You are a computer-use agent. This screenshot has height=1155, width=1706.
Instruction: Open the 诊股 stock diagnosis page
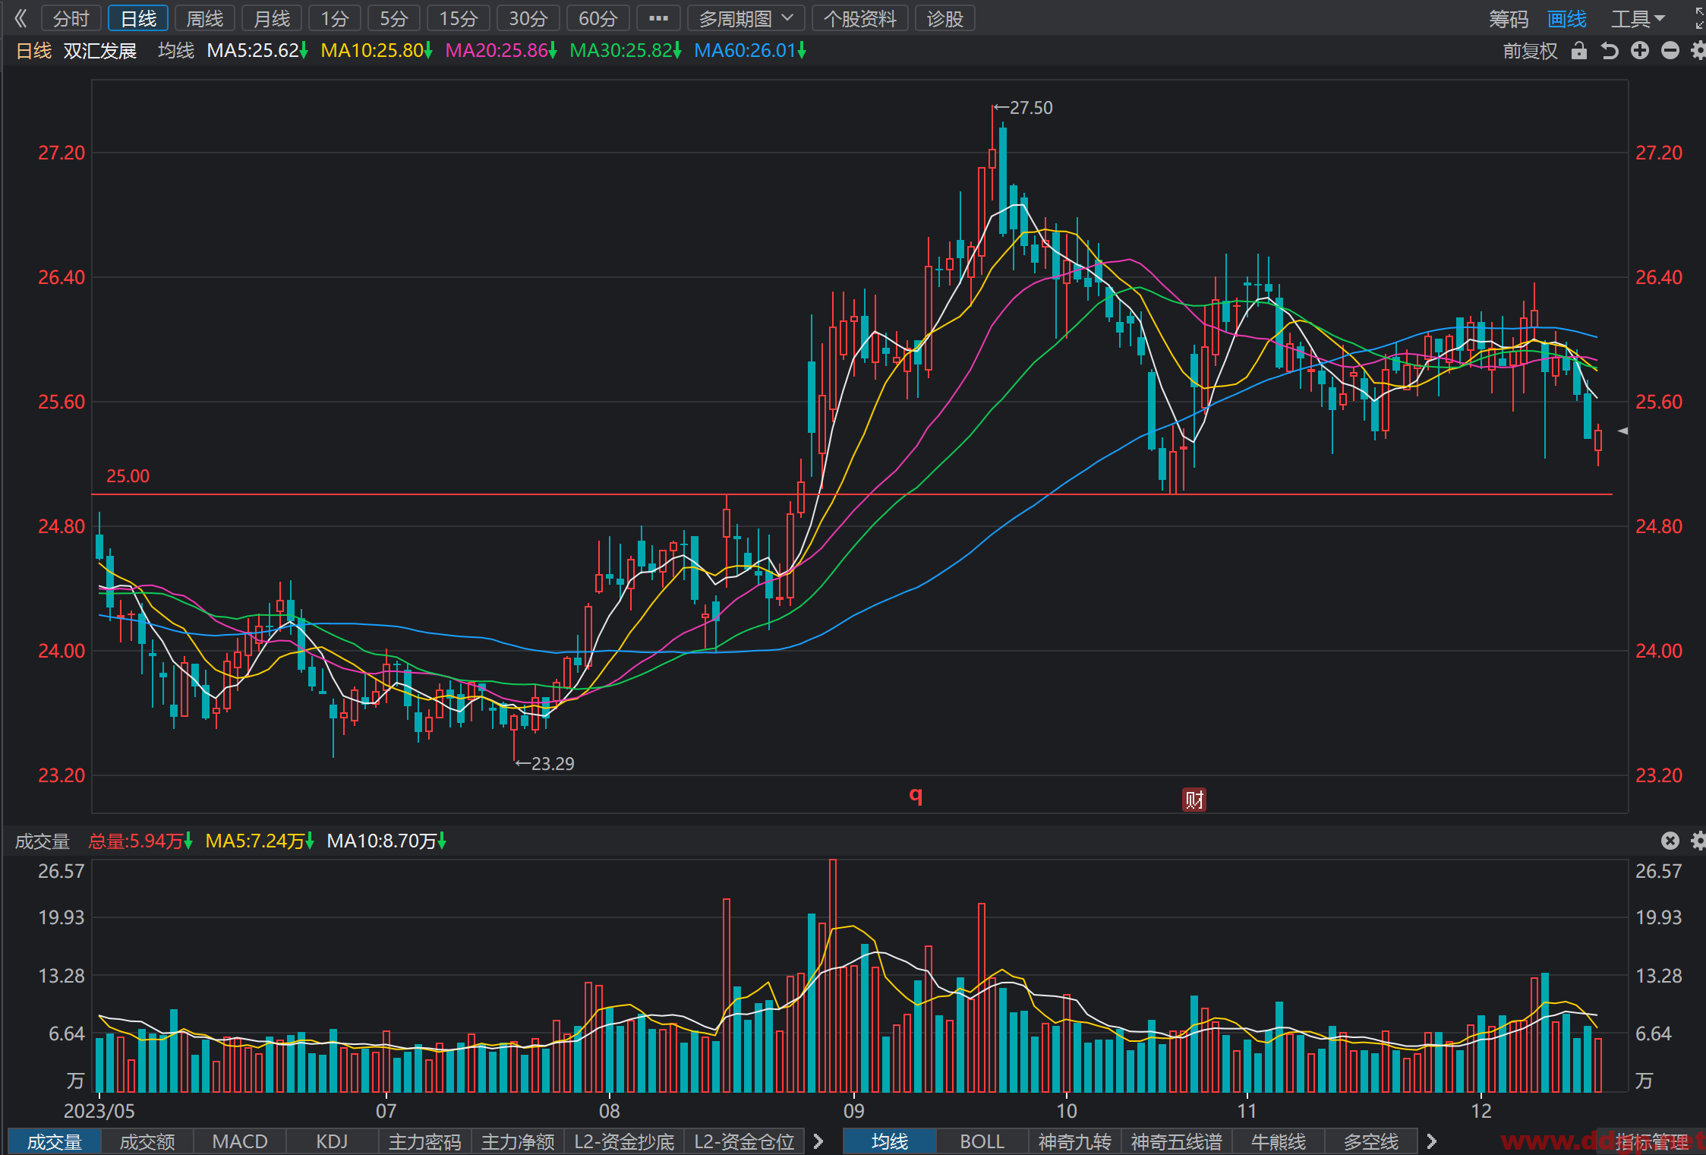[x=945, y=18]
